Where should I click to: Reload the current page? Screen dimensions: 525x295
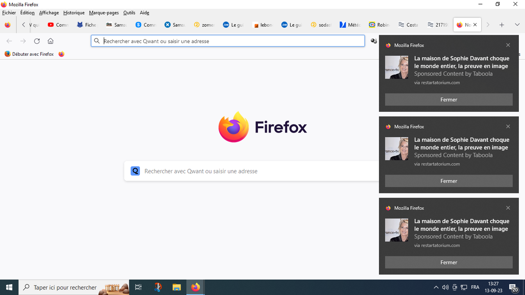37,41
